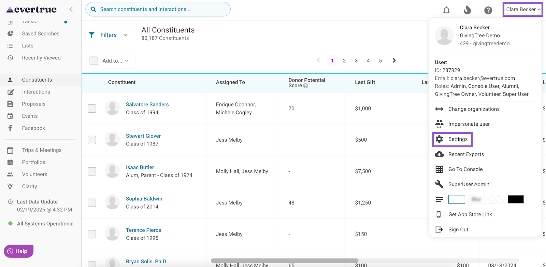Viewport: 546px width, 267px height.
Task: Click the purple Help button
Action: (18, 251)
